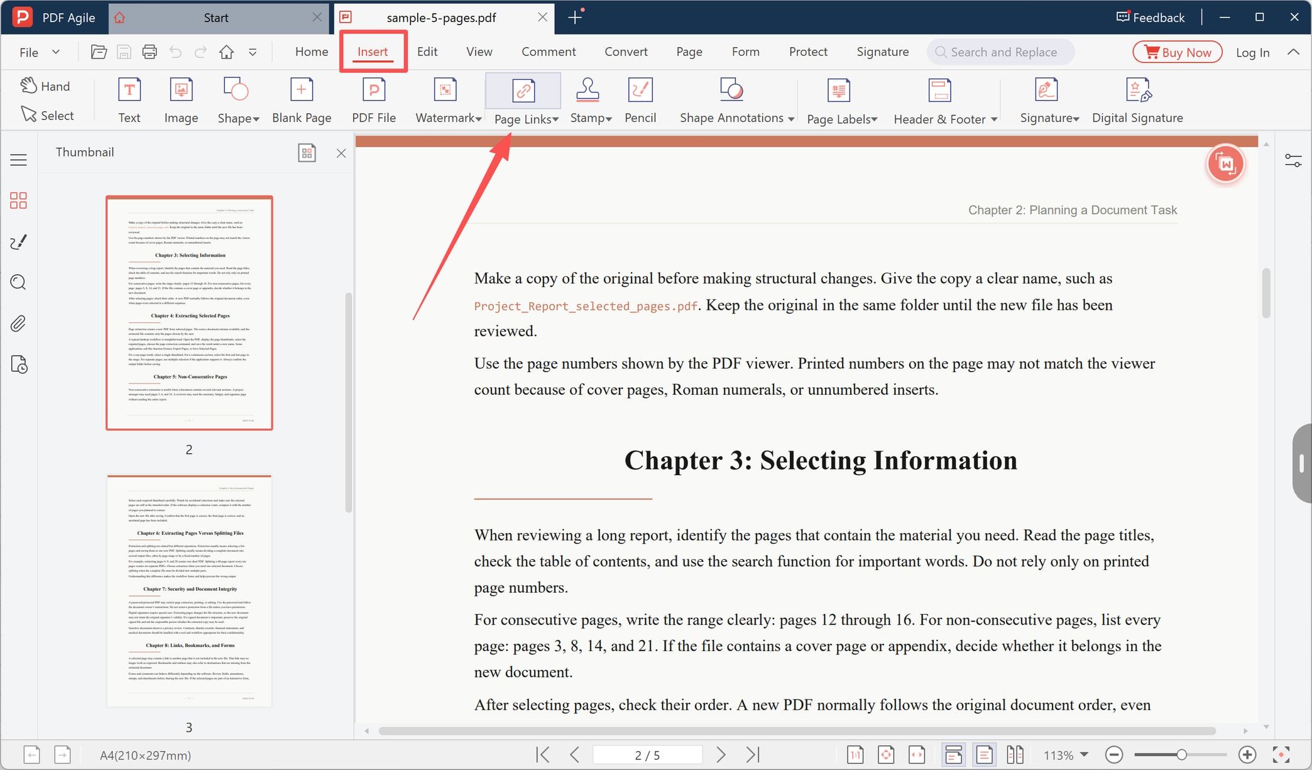The height and width of the screenshot is (770, 1312).
Task: Select the Text insert tool
Action: pos(129,101)
